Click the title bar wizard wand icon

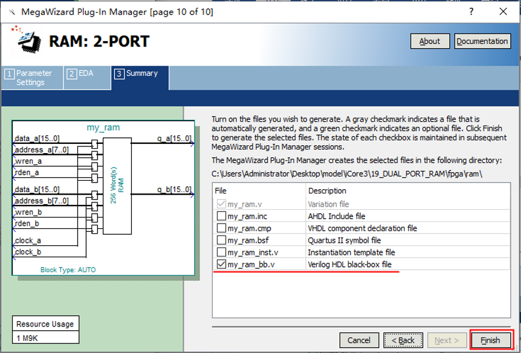[x=11, y=11]
